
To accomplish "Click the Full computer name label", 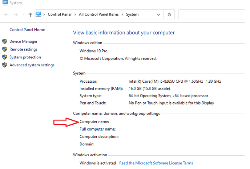I will pyautogui.click(x=98, y=129).
